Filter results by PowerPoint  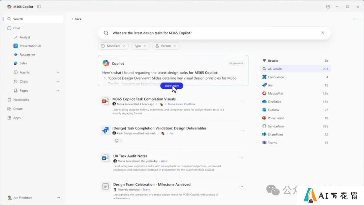pos(295,118)
